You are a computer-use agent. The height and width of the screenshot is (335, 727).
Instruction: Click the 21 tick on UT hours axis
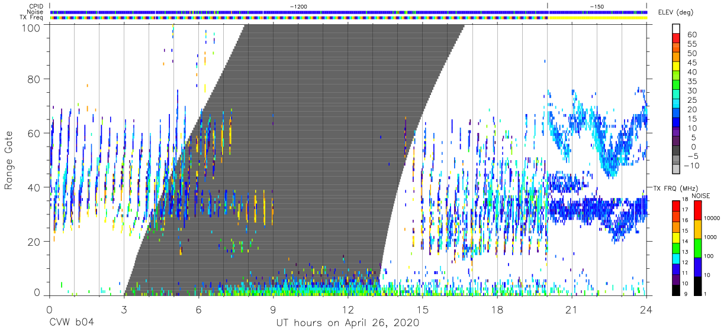tap(572, 309)
